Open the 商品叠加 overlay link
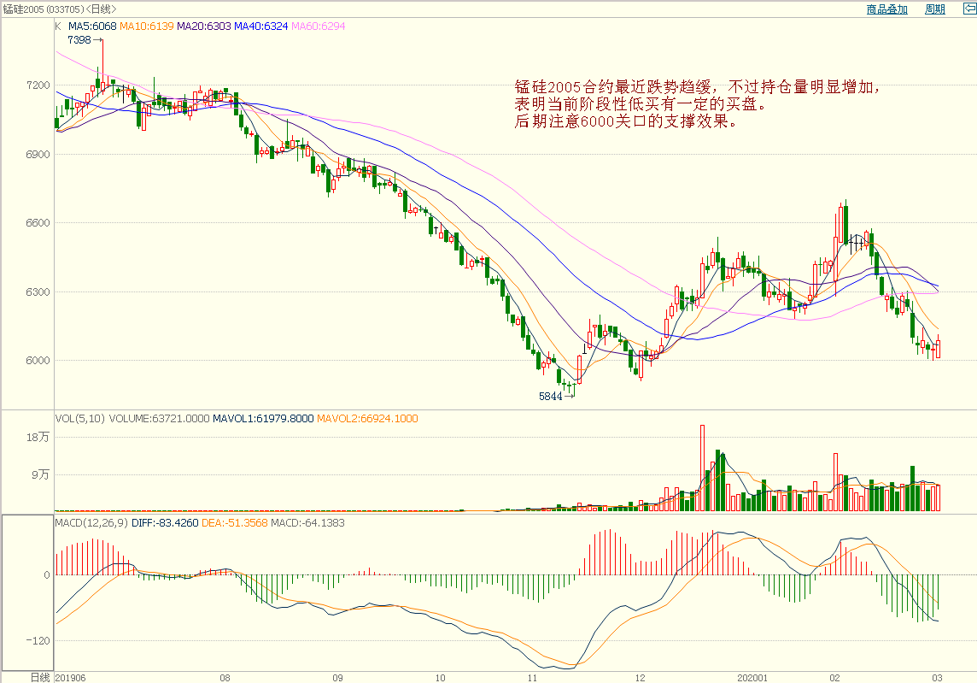The height and width of the screenshot is (683, 977). point(886,9)
